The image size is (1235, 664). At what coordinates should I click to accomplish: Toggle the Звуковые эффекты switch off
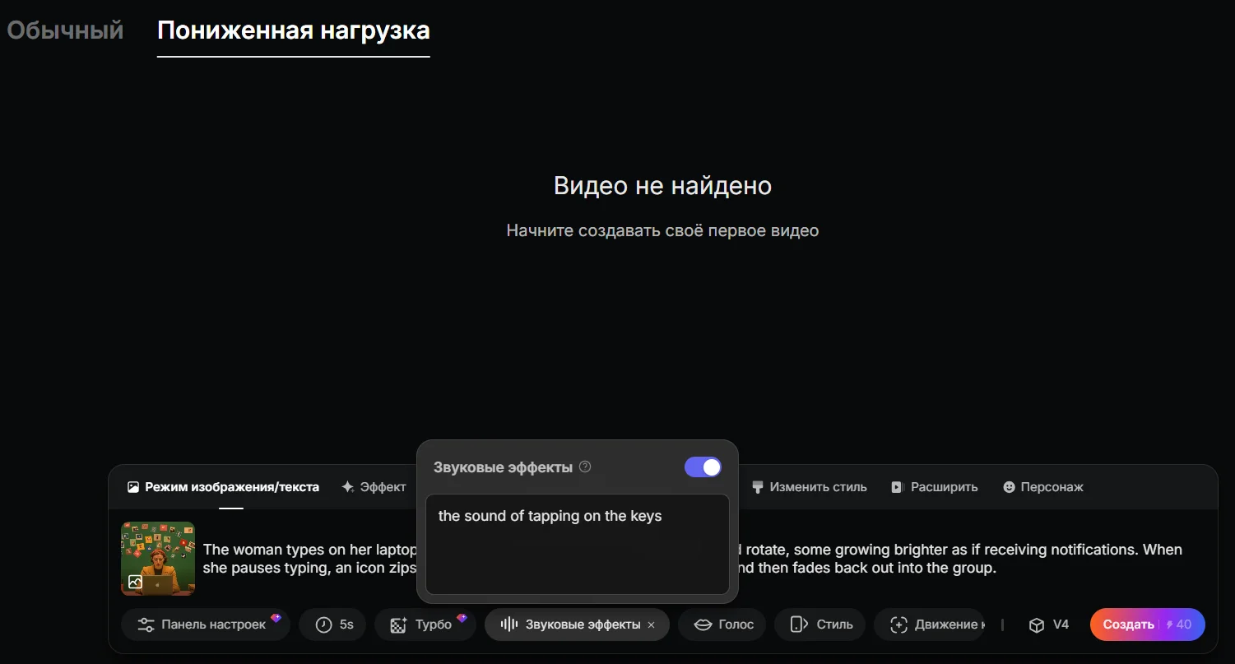click(703, 467)
